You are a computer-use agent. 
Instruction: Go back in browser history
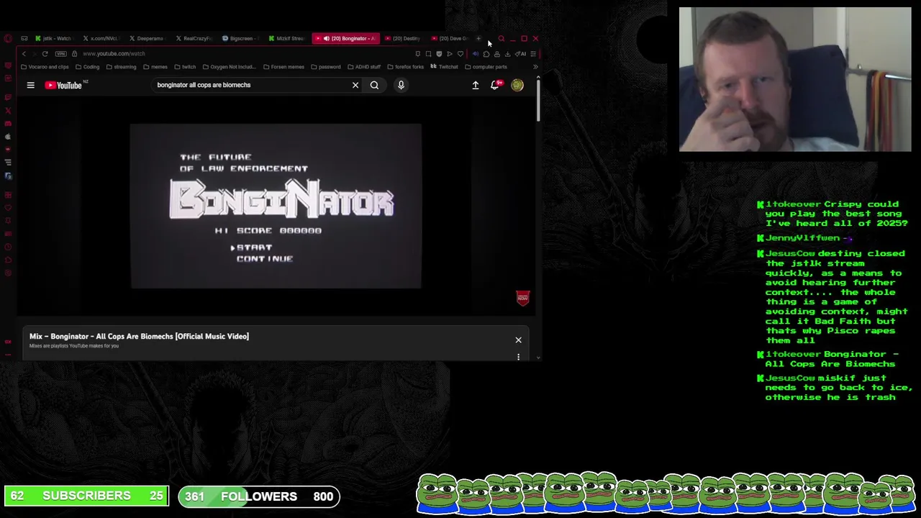coord(24,54)
